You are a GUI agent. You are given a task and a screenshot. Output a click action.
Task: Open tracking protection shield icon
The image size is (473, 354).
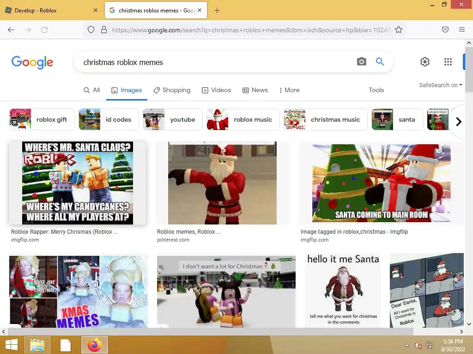click(91, 29)
